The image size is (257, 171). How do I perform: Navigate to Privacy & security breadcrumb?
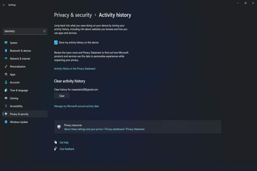(73, 15)
